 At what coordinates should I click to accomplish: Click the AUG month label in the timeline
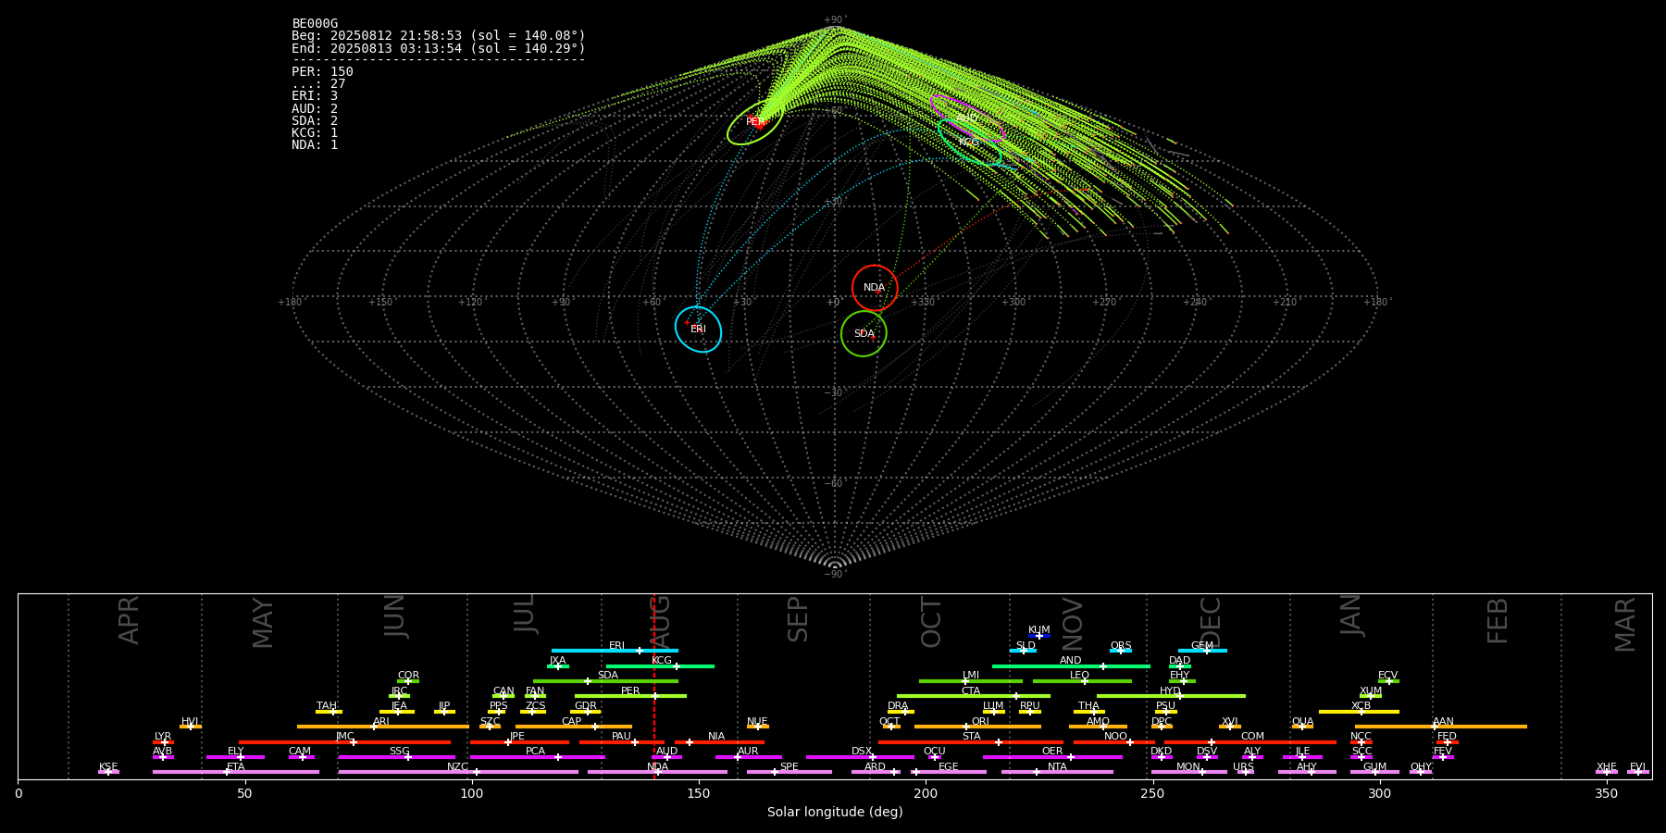pos(660,622)
